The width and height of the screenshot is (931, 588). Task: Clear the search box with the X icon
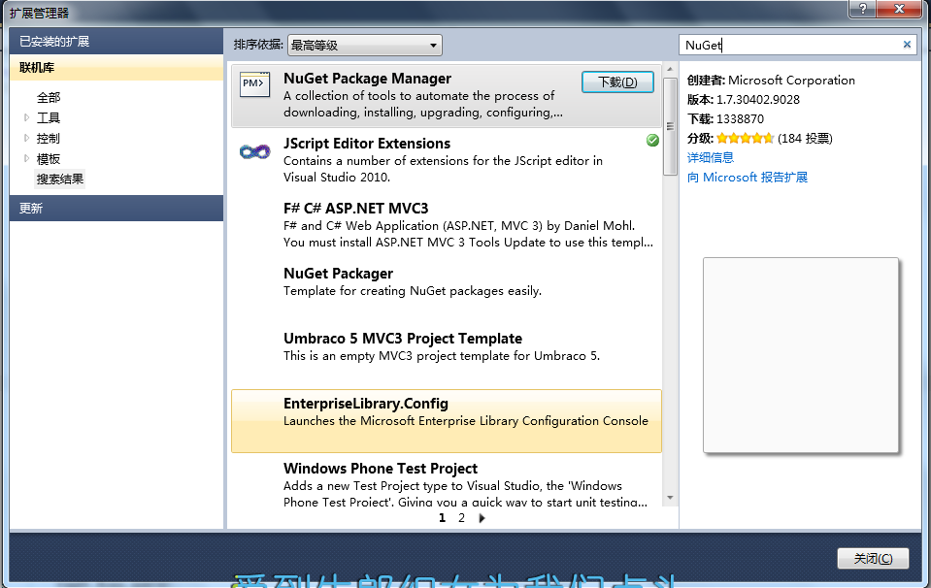907,45
